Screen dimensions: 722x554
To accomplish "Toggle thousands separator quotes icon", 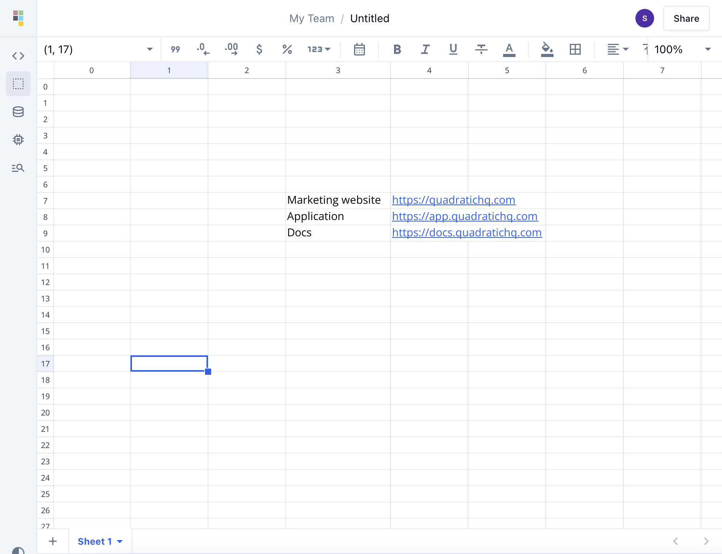I will pyautogui.click(x=175, y=49).
